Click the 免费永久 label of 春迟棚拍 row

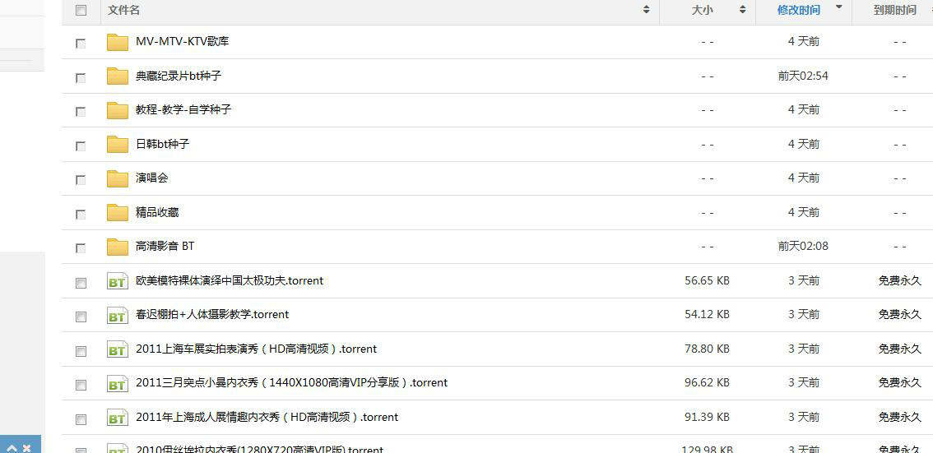pos(899,314)
